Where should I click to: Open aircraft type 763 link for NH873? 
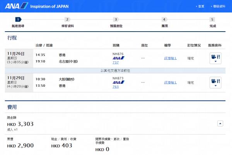(x=116, y=87)
